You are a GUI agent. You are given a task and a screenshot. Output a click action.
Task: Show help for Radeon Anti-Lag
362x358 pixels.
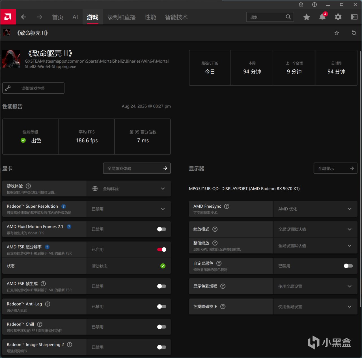(x=48, y=304)
